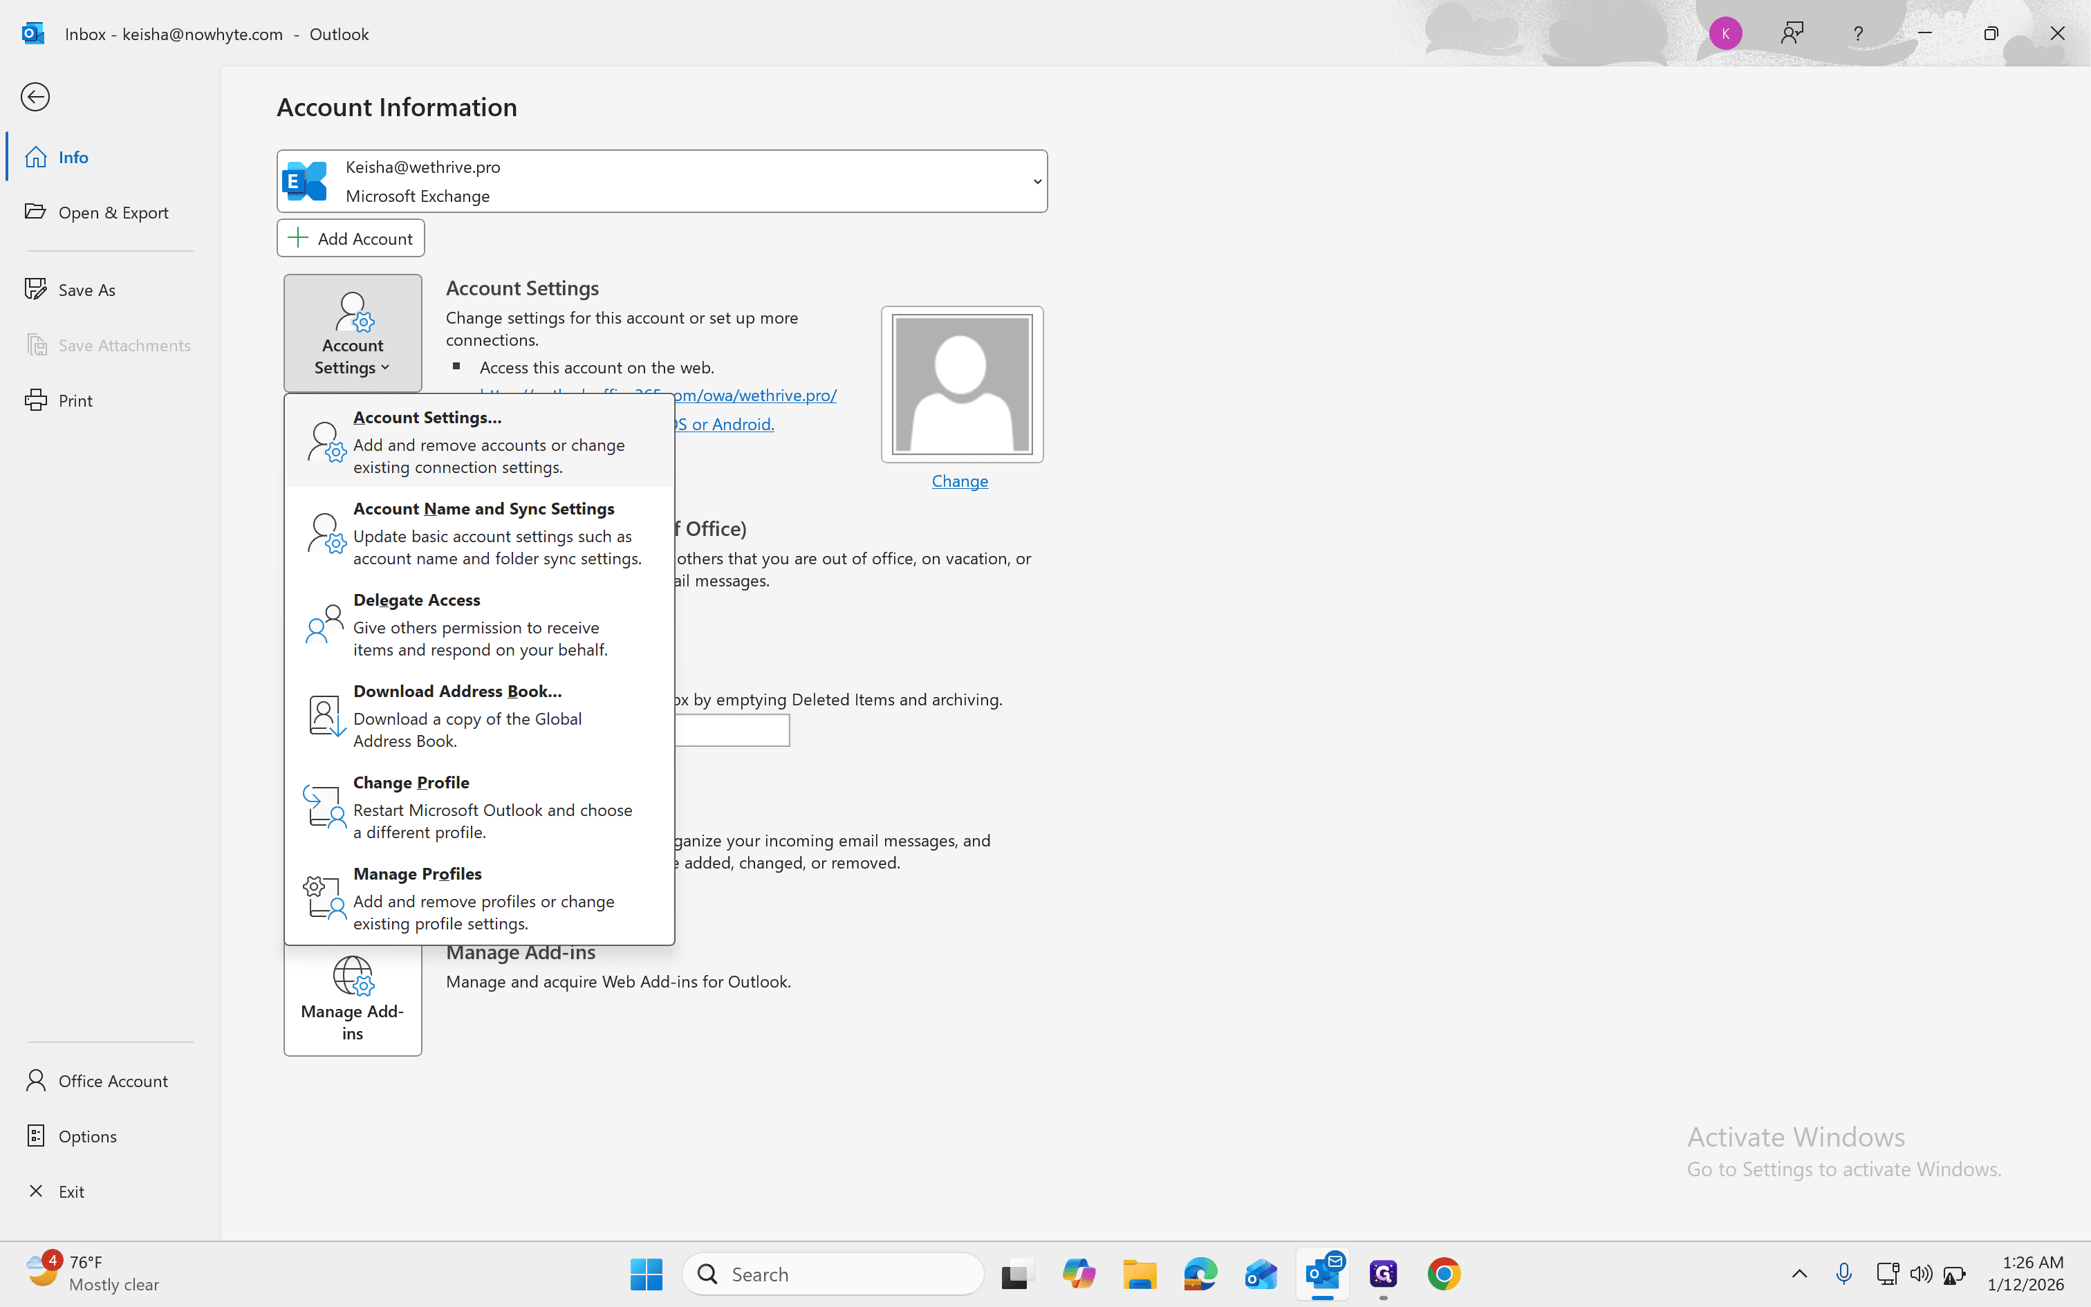The width and height of the screenshot is (2091, 1307).
Task: Choose Delegate Access option
Action: coord(480,624)
